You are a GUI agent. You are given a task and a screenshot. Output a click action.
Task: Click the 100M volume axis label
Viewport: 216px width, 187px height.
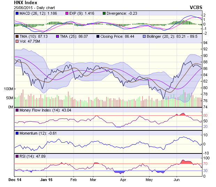pos(8,89)
